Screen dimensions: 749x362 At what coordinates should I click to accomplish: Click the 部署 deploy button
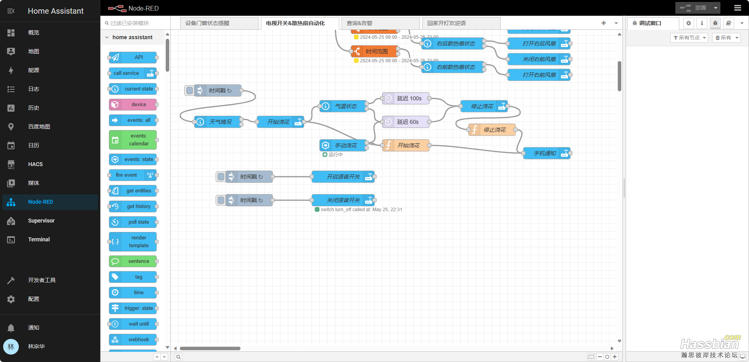[x=693, y=8]
